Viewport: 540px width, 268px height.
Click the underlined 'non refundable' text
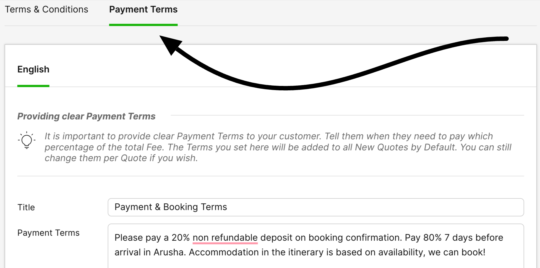pyautogui.click(x=225, y=238)
